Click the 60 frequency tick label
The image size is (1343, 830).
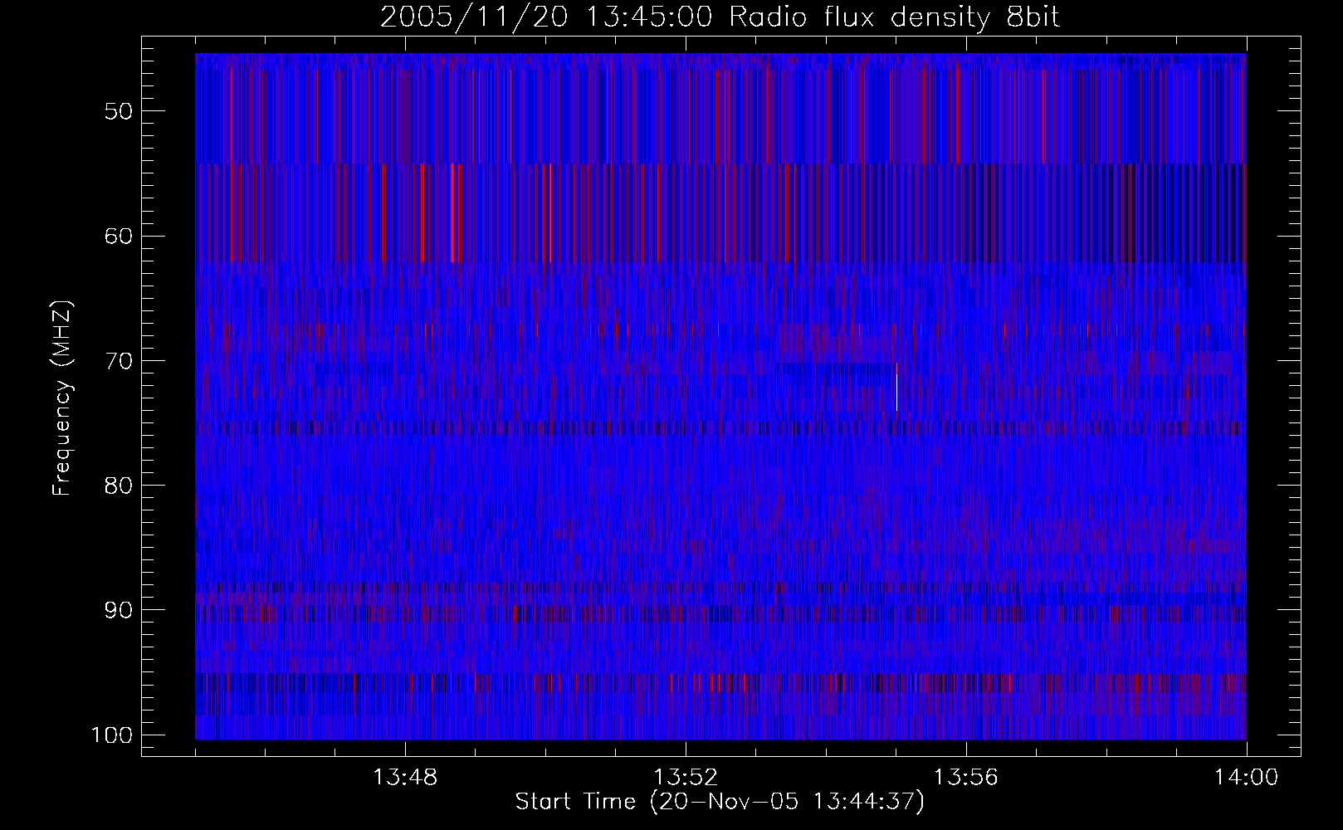tap(119, 236)
